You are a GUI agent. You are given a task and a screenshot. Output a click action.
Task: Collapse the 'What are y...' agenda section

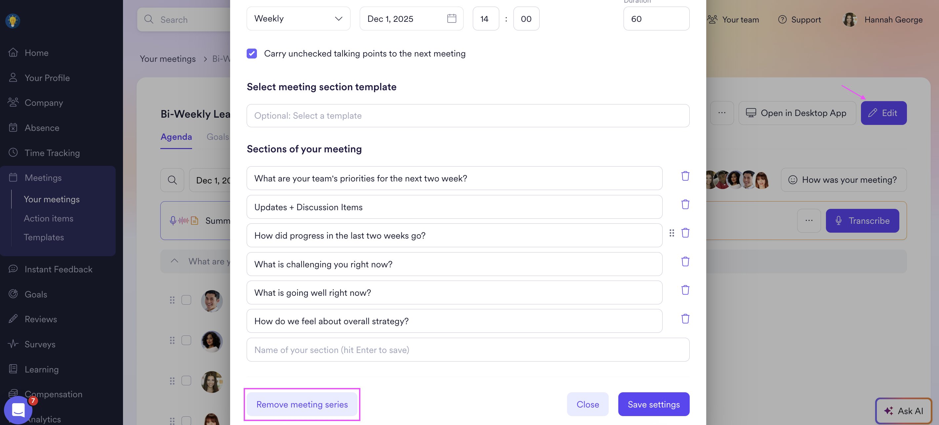coord(175,261)
